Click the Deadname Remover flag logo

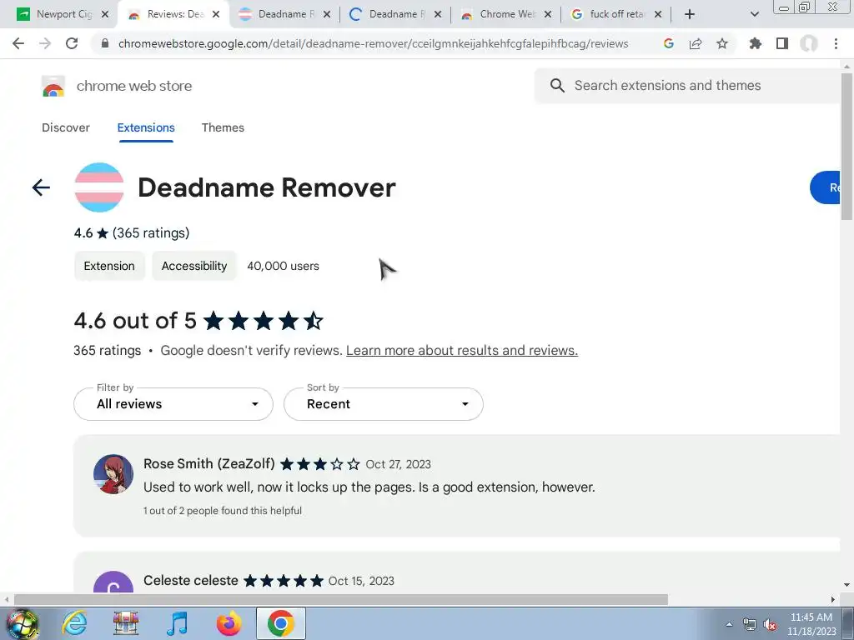click(98, 187)
